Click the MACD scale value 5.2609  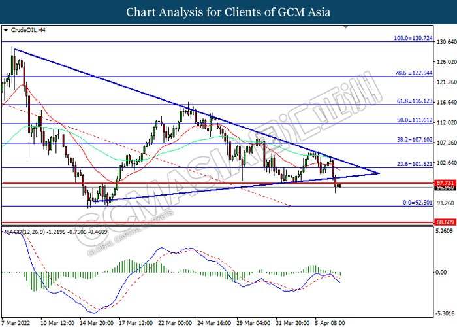445,231
